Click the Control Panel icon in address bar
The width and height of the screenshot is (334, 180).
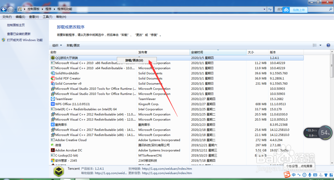(20, 9)
